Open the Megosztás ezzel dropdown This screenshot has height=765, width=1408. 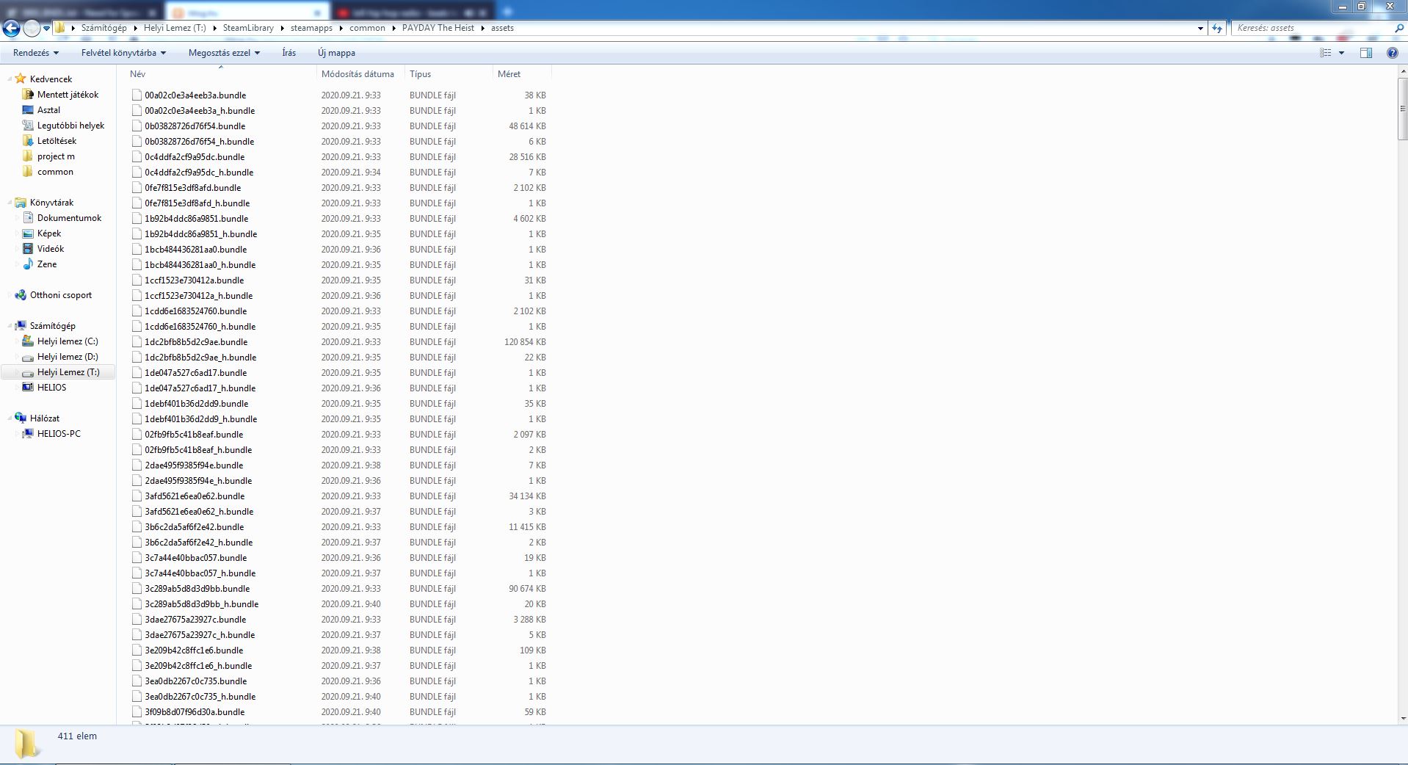click(x=224, y=53)
